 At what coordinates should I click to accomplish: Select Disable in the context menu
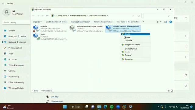[135, 34]
